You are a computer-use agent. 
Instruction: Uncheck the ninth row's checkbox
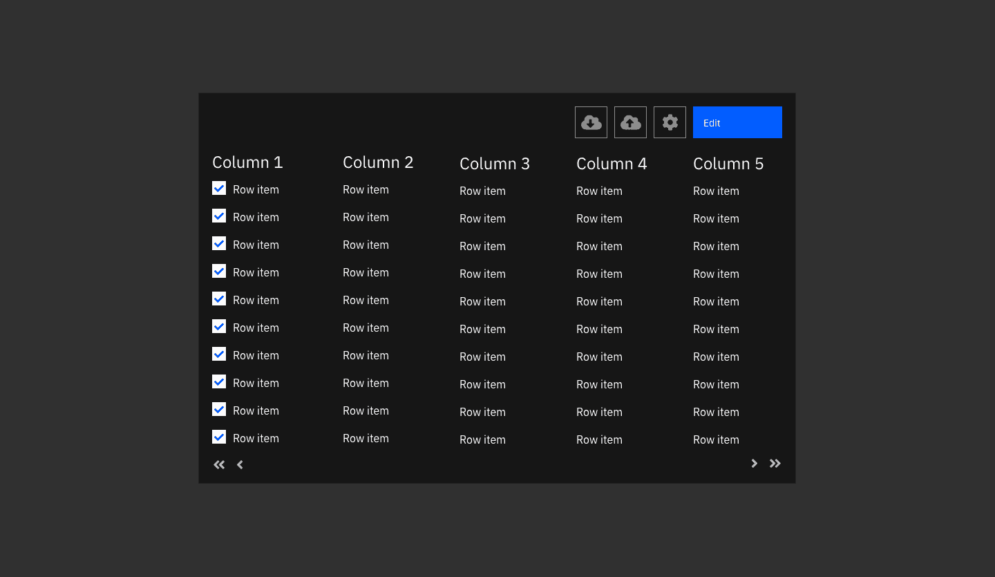pyautogui.click(x=219, y=409)
